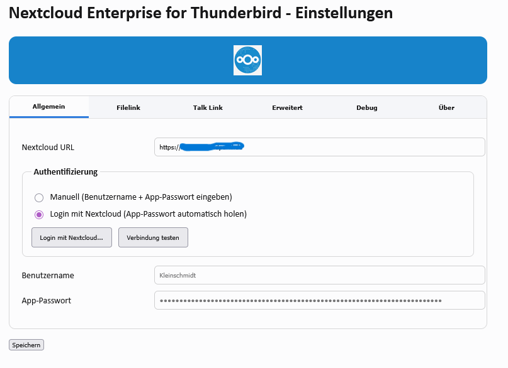
Task: Show the Debug tab
Action: (366, 108)
